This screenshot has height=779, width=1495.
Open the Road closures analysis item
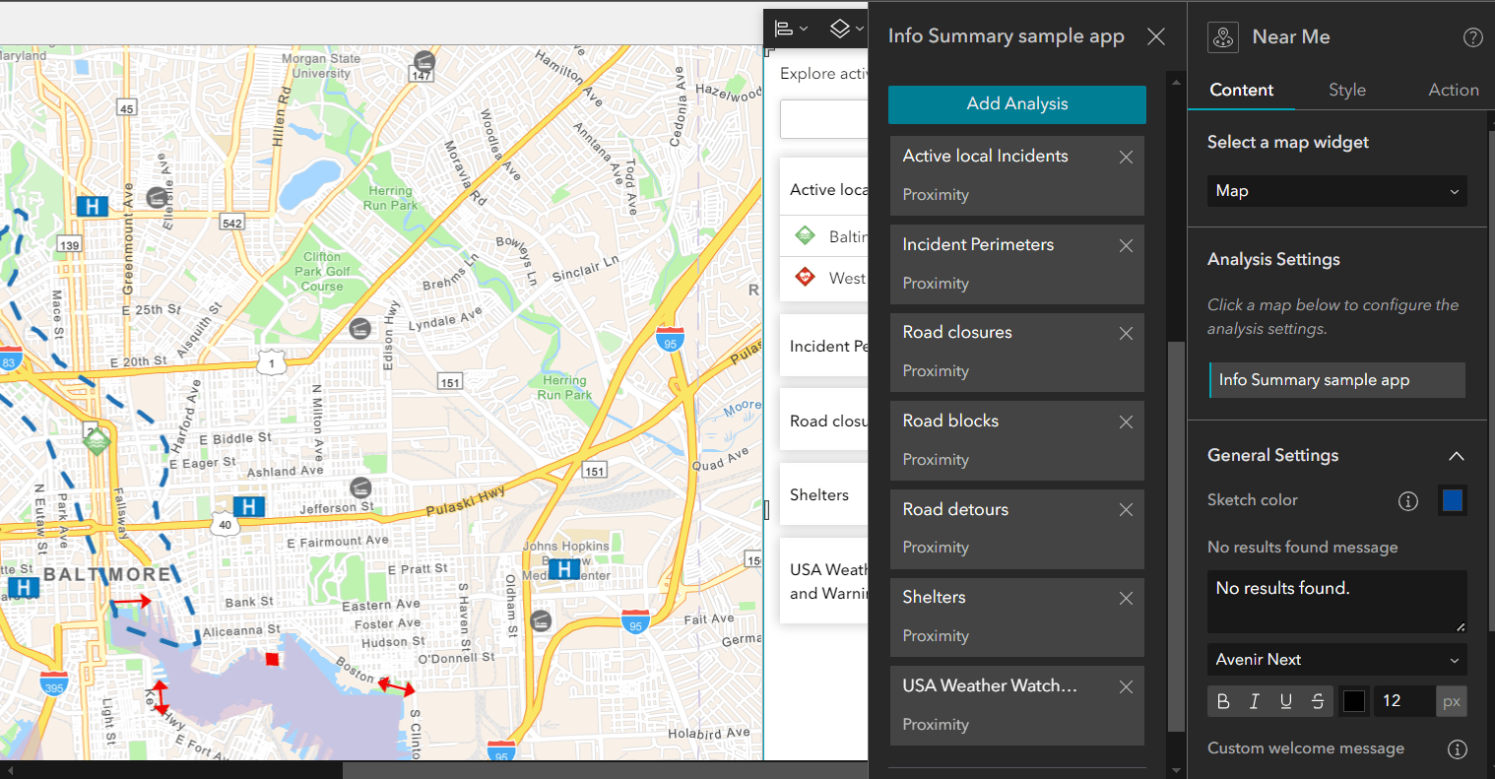tap(1016, 352)
